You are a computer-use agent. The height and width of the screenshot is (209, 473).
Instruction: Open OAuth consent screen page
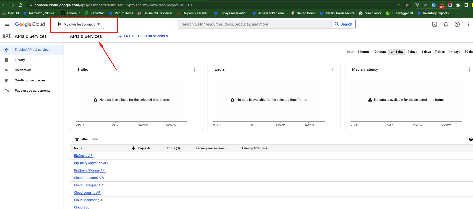click(x=32, y=80)
